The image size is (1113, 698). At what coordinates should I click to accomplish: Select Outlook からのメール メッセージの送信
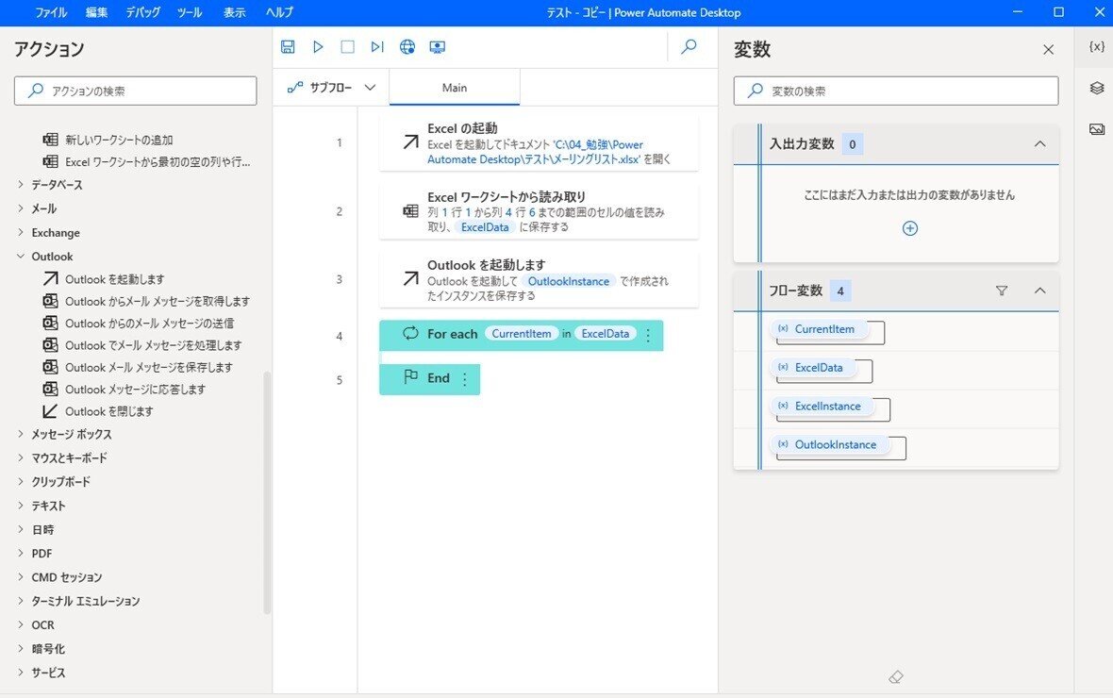pyautogui.click(x=149, y=324)
